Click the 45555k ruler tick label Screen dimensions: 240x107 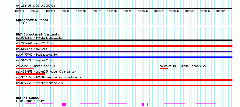click(221, 11)
